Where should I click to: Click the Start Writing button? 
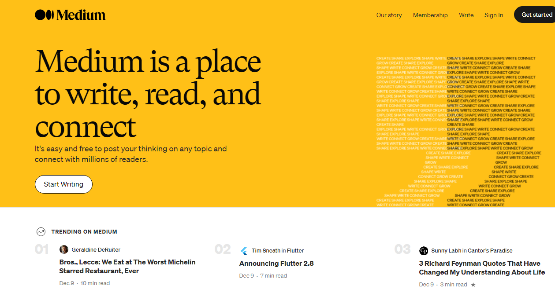coord(63,184)
